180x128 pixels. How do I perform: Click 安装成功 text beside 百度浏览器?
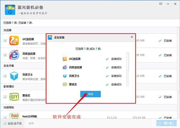click(x=116, y=67)
